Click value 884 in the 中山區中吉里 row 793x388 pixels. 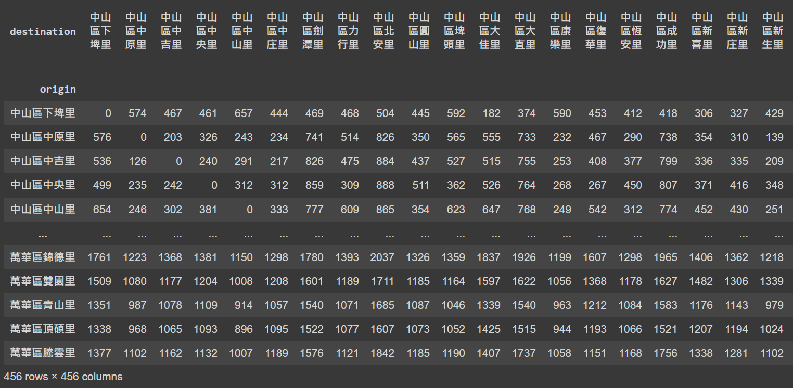(385, 161)
